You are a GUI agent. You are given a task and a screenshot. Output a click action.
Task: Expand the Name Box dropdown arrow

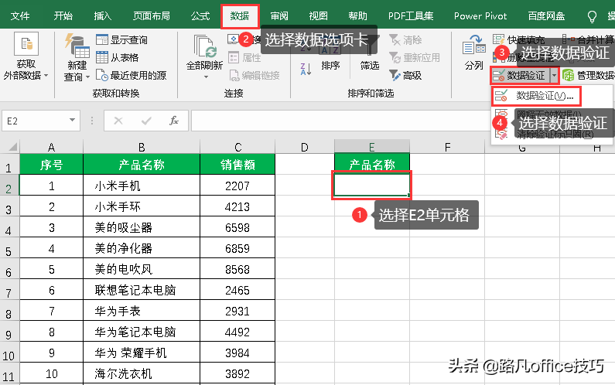click(x=72, y=120)
